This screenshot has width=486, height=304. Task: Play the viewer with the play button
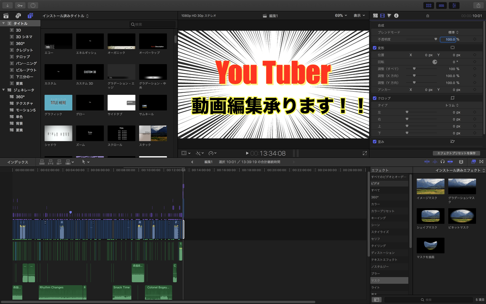pyautogui.click(x=247, y=153)
